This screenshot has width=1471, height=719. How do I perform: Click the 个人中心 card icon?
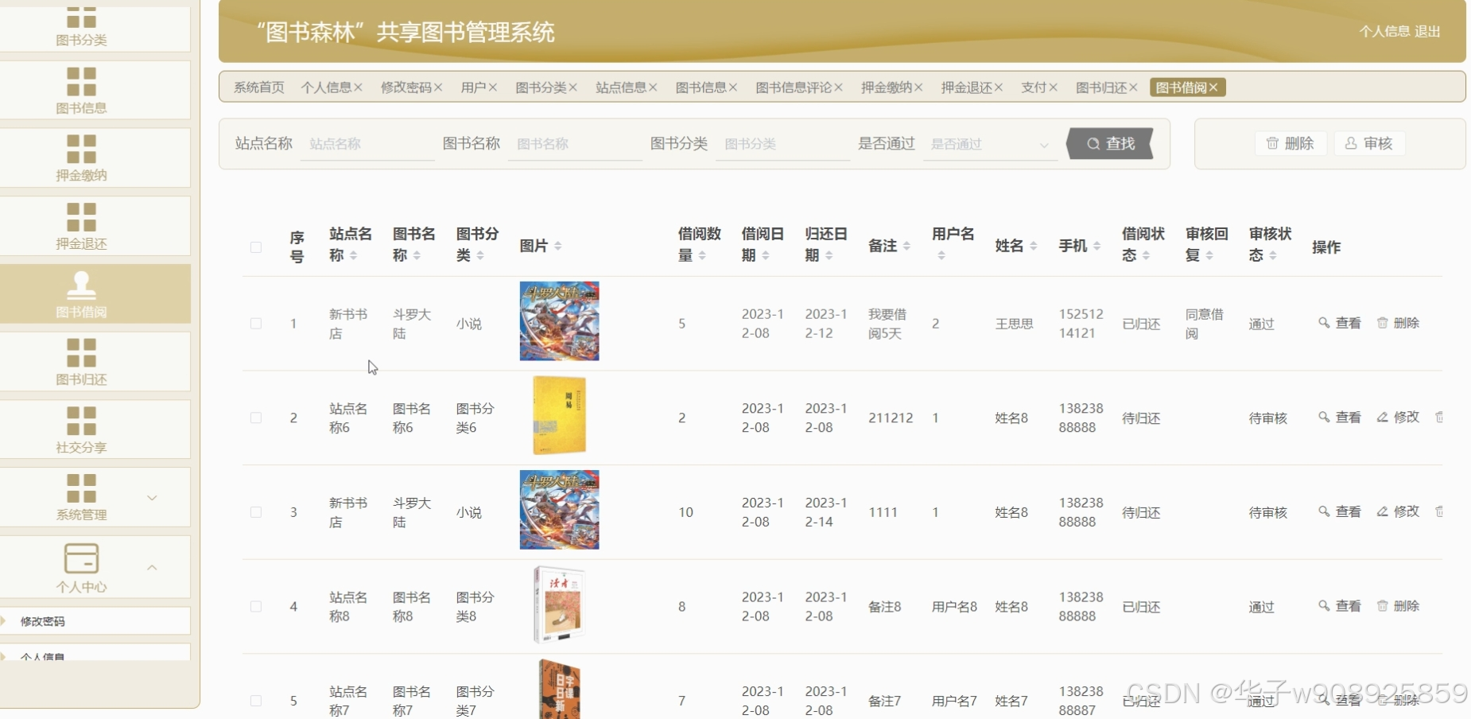[x=81, y=558]
